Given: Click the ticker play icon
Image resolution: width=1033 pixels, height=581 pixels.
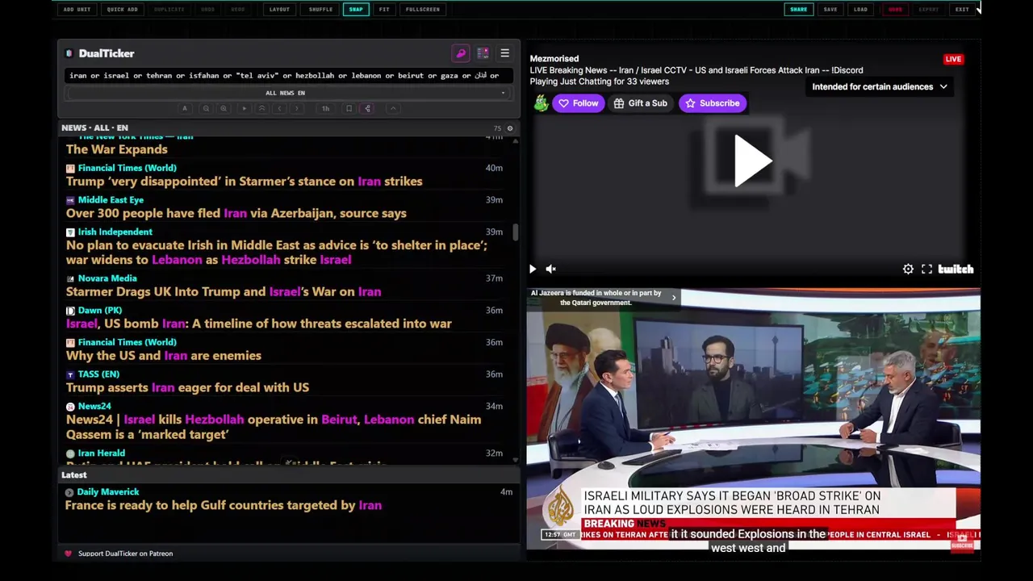Looking at the screenshot, I should pos(244,108).
